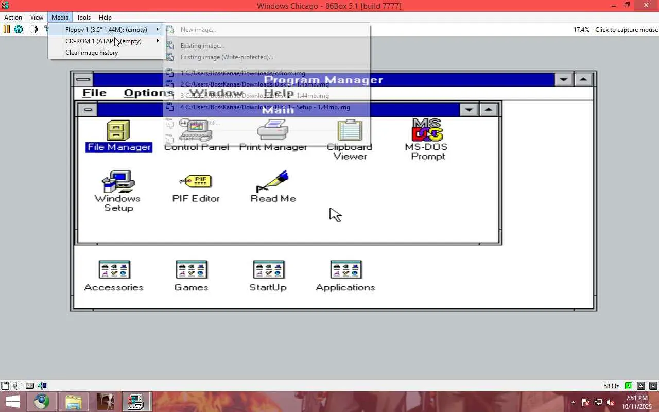Open Program Manager control-menu box
659x412 pixels.
tap(83, 80)
